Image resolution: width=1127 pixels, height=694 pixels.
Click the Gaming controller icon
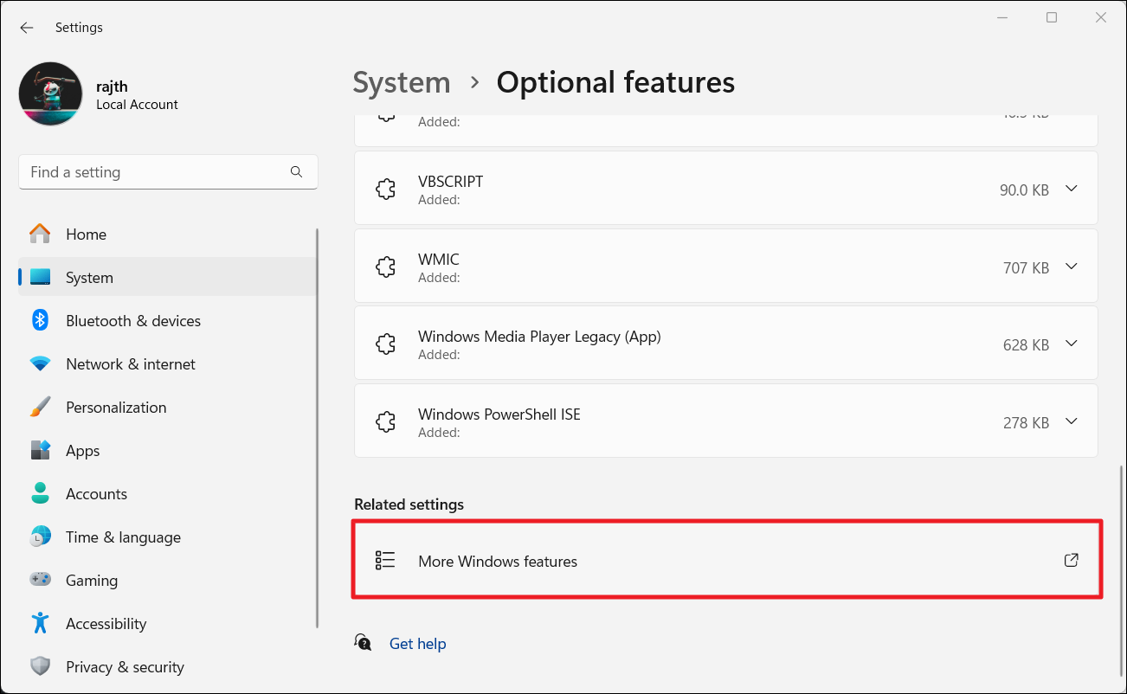pyautogui.click(x=40, y=581)
